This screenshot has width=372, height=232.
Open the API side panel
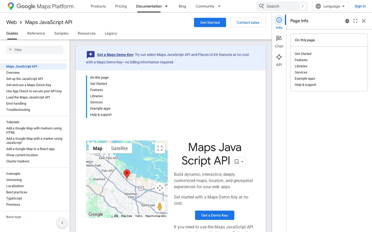pos(279,60)
